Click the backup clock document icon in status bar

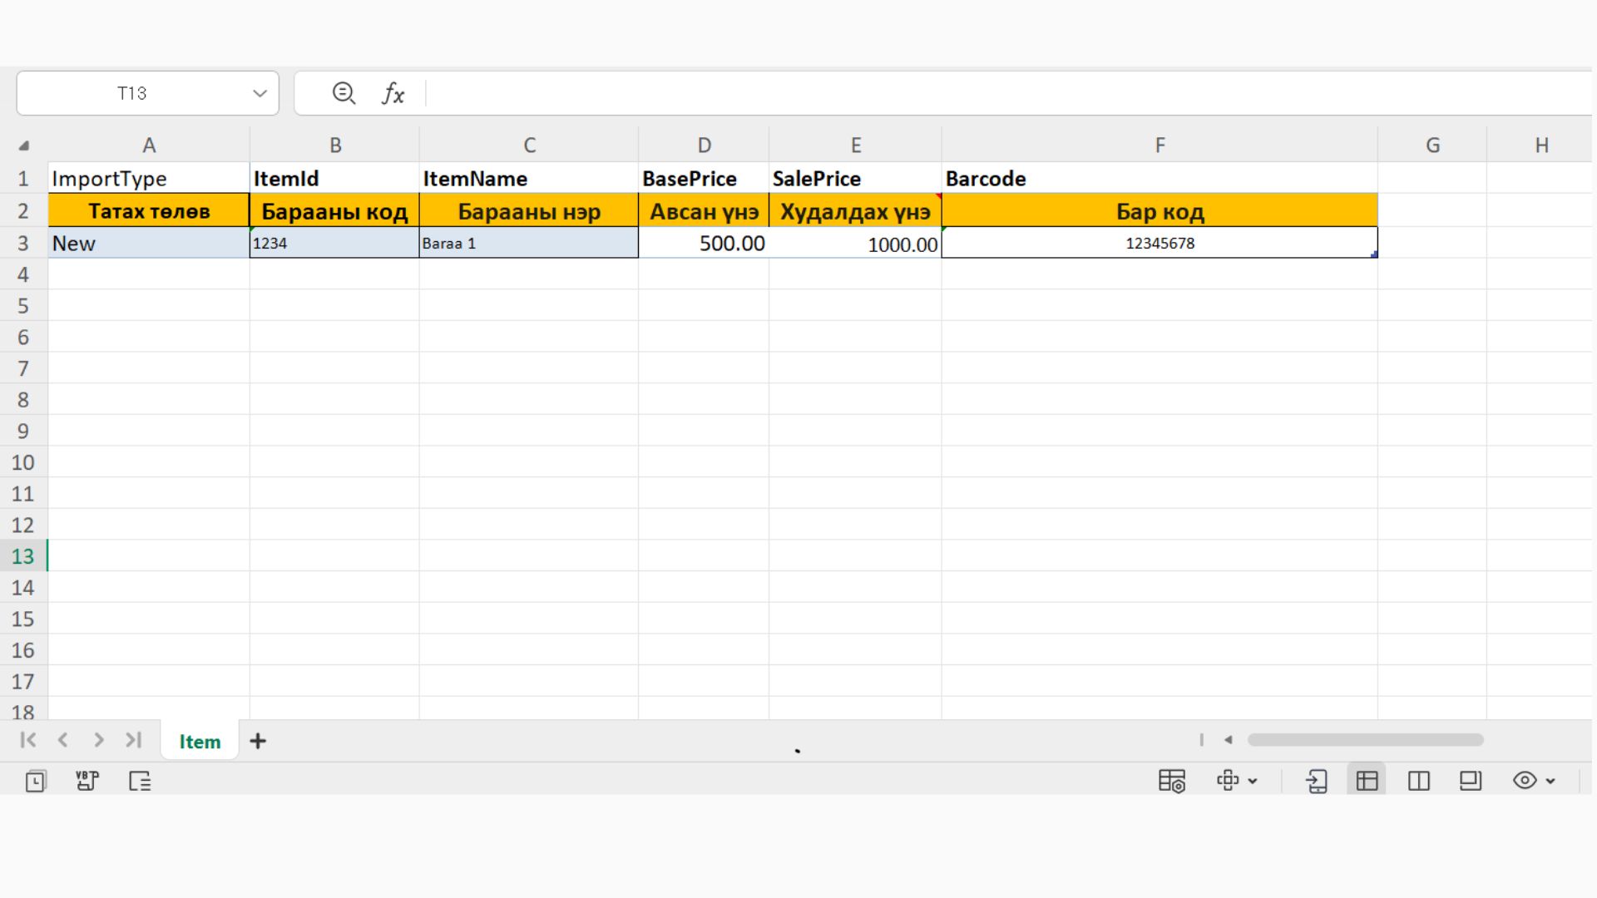click(x=36, y=781)
